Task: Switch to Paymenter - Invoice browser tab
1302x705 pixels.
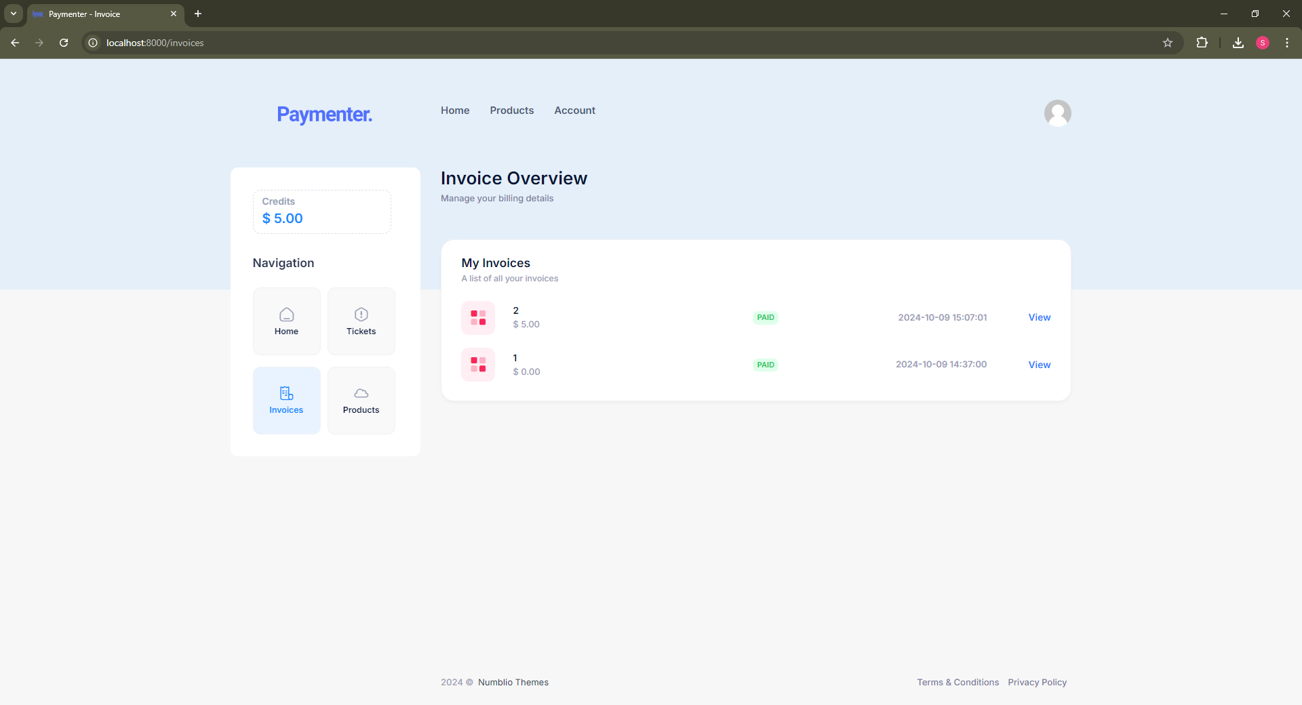Action: (x=105, y=14)
